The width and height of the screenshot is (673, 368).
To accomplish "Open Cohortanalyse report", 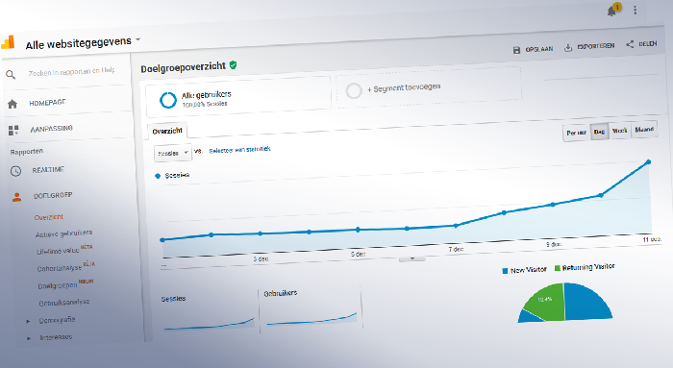I will click(x=60, y=268).
